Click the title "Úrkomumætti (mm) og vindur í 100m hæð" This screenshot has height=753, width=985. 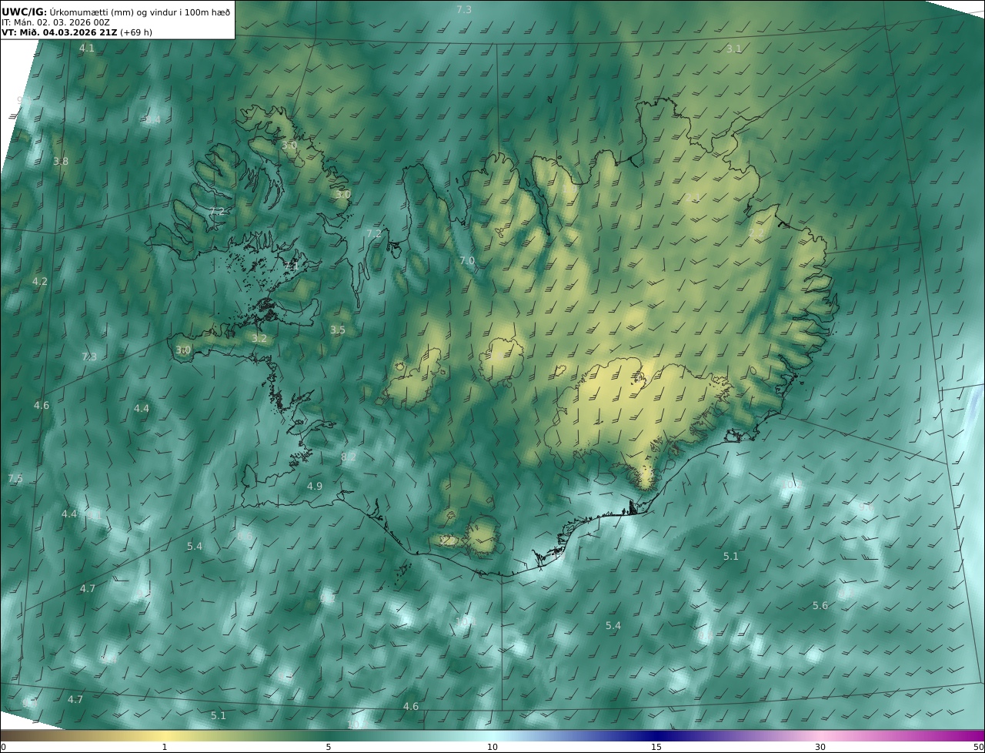coord(139,12)
